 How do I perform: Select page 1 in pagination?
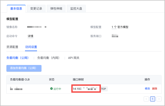coord(152,99)
